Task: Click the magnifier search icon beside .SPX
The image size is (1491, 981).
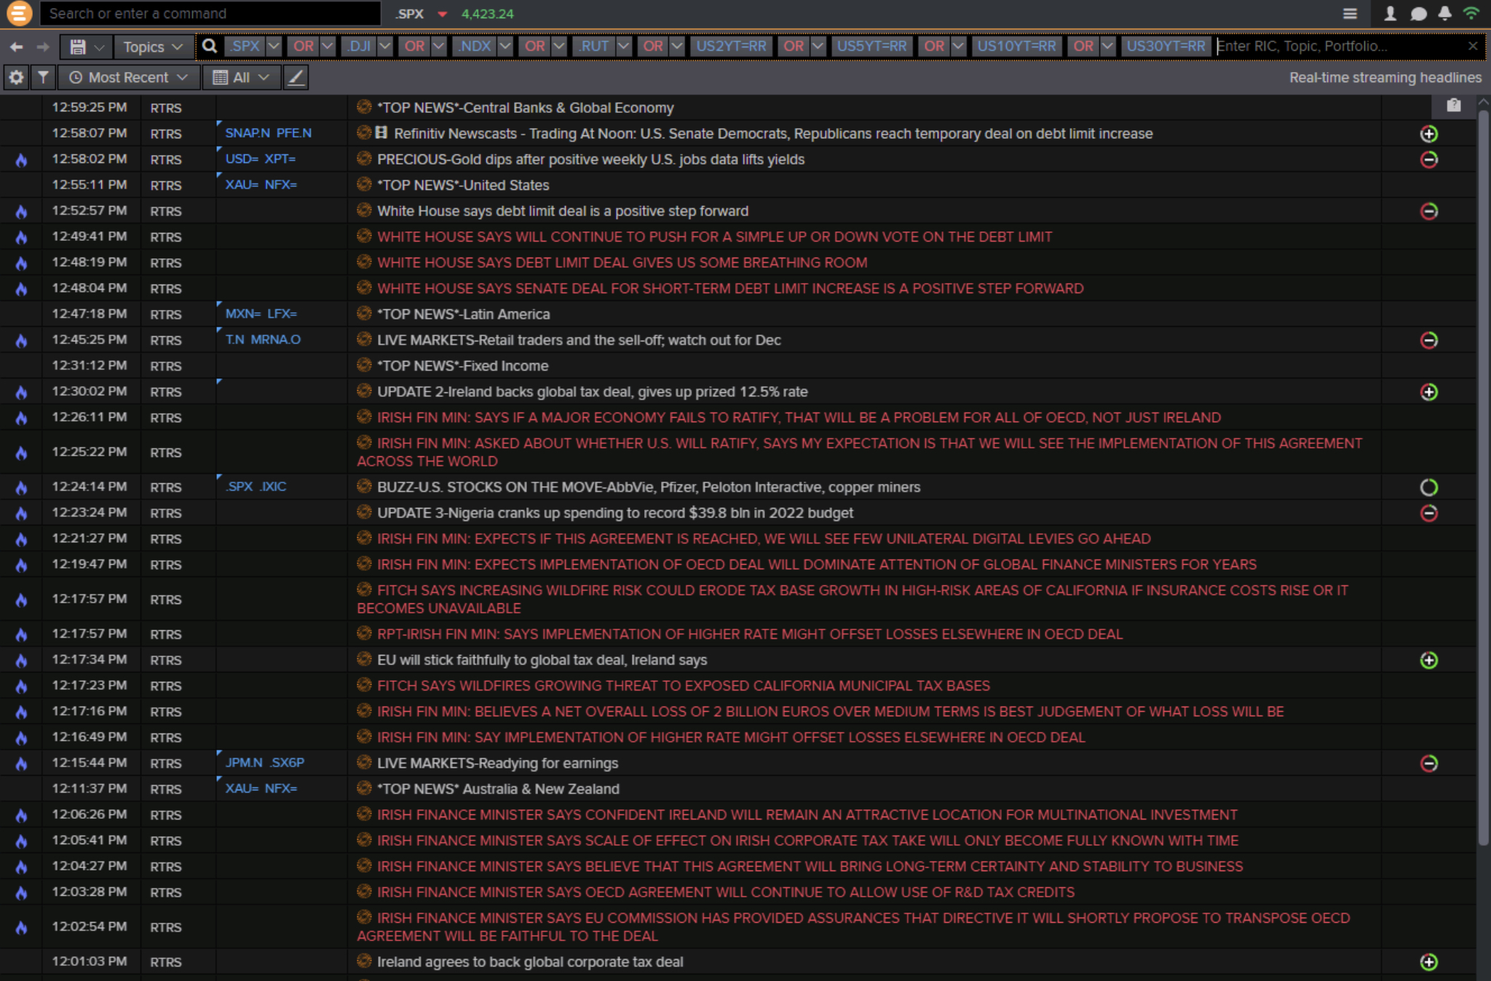Action: 210,47
